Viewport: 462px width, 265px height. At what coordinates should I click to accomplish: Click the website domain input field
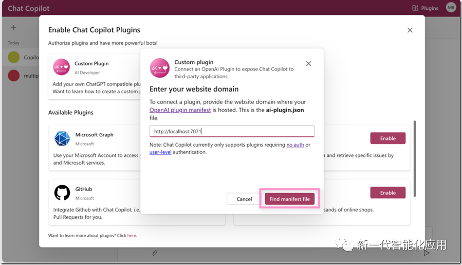(232, 131)
